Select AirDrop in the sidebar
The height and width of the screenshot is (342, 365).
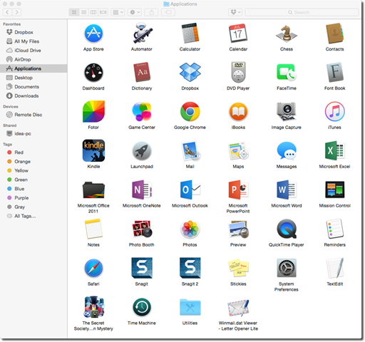point(34,59)
